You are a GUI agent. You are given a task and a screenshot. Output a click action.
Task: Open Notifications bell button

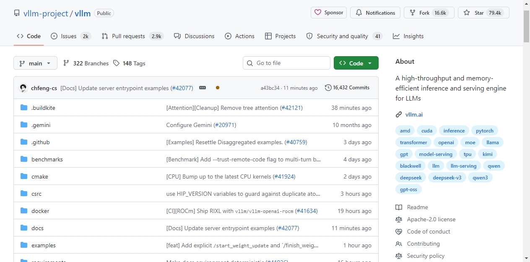click(375, 13)
